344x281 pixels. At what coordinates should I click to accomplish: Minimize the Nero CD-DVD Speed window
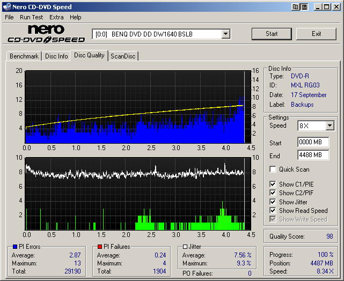tap(318, 7)
